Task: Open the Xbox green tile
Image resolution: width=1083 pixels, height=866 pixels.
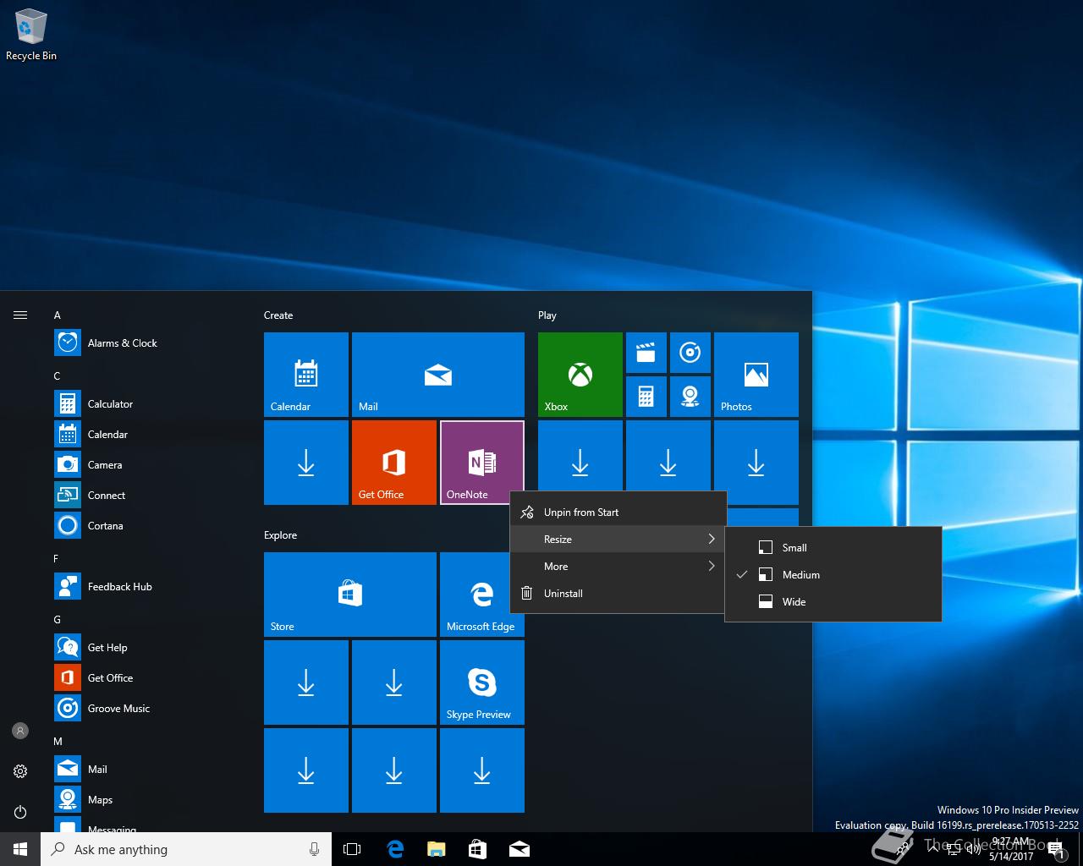Action: 580,375
